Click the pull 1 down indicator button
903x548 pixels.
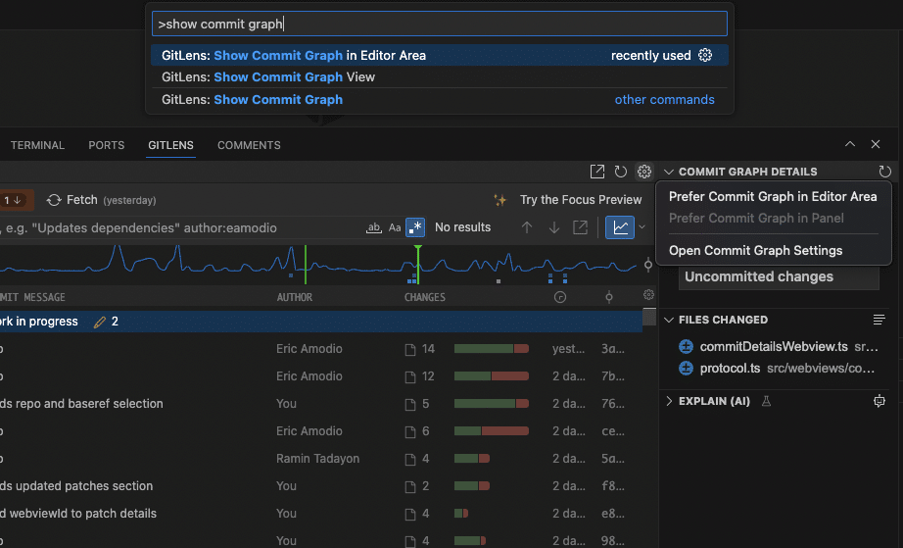(x=15, y=200)
